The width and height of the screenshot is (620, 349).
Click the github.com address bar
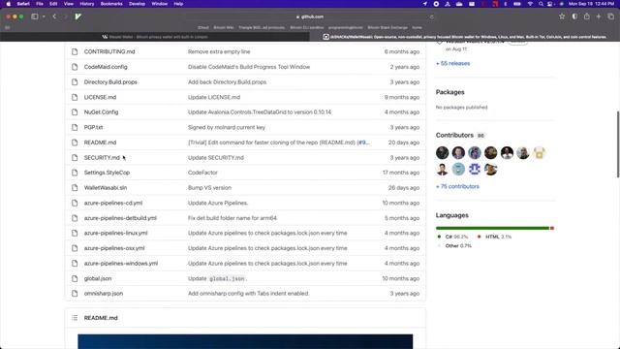(310, 16)
